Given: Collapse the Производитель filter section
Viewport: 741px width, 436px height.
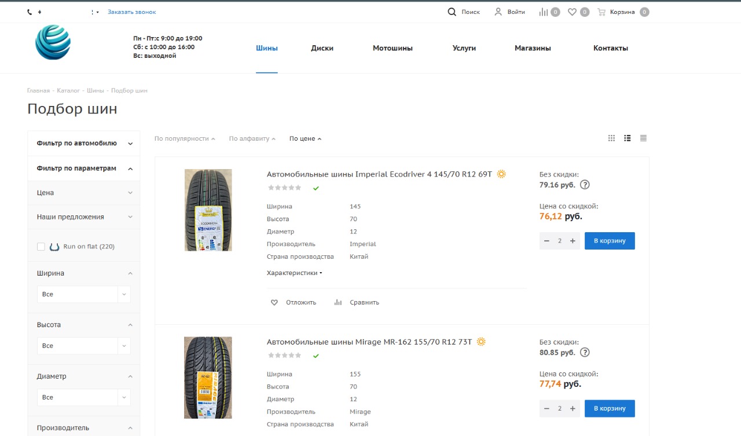Looking at the screenshot, I should (x=130, y=428).
